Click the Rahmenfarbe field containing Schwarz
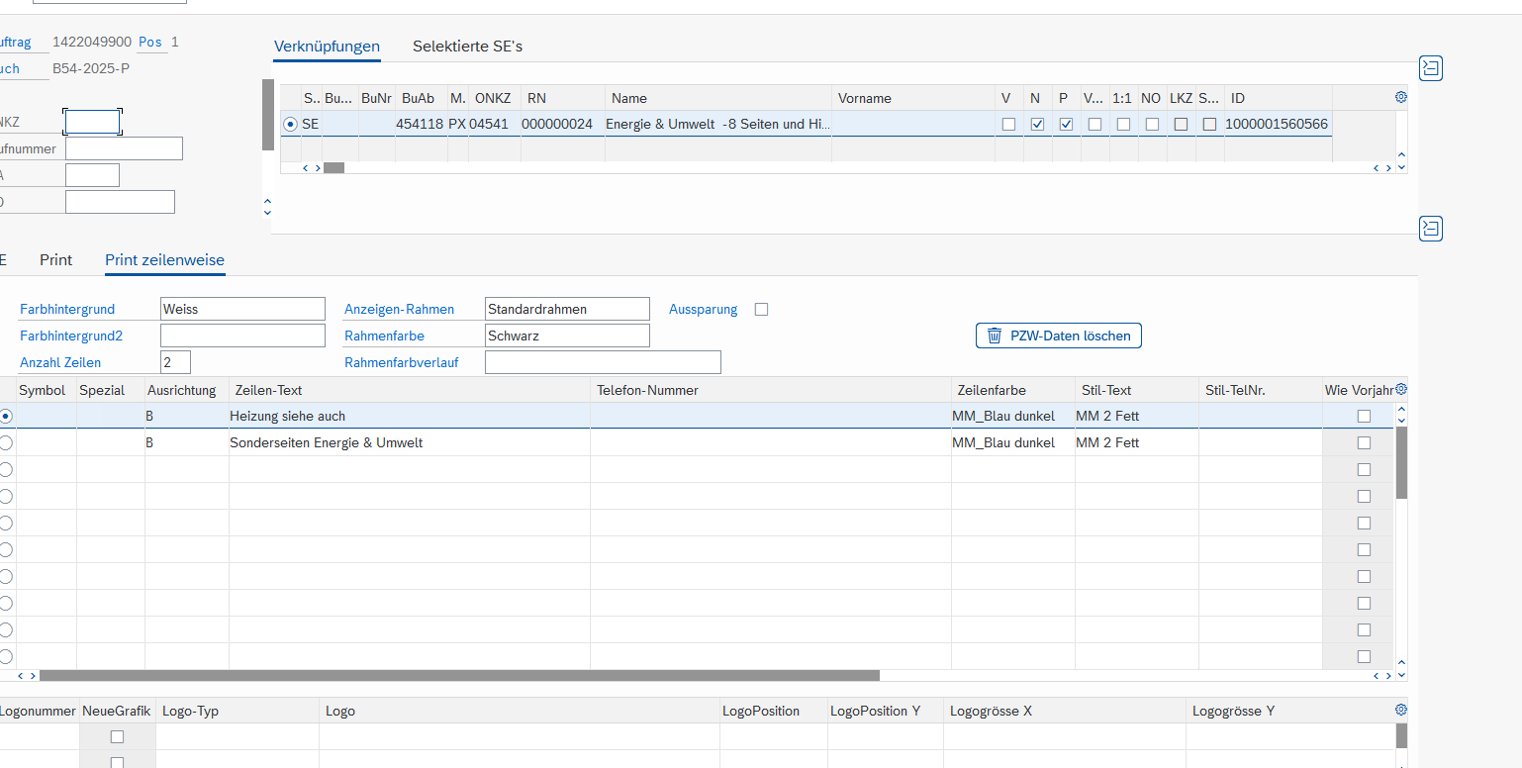1522x768 pixels. [x=568, y=336]
